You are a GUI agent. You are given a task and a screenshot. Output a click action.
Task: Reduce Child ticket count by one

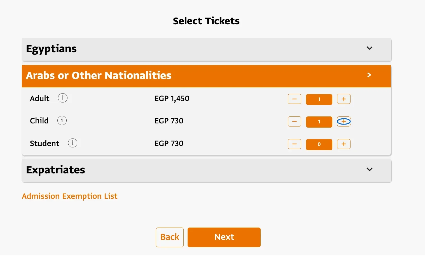click(294, 122)
